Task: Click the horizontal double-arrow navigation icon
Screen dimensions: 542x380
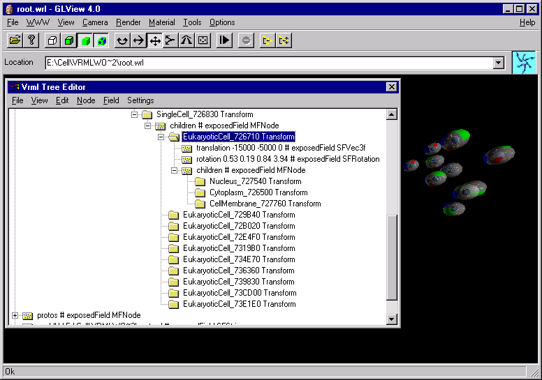Action: (138, 40)
